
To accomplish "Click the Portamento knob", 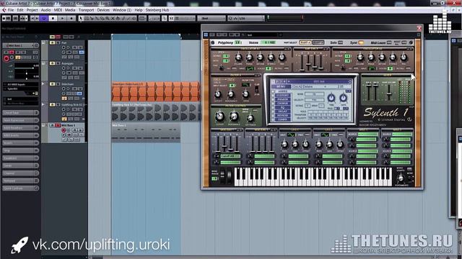I will pos(401,178).
